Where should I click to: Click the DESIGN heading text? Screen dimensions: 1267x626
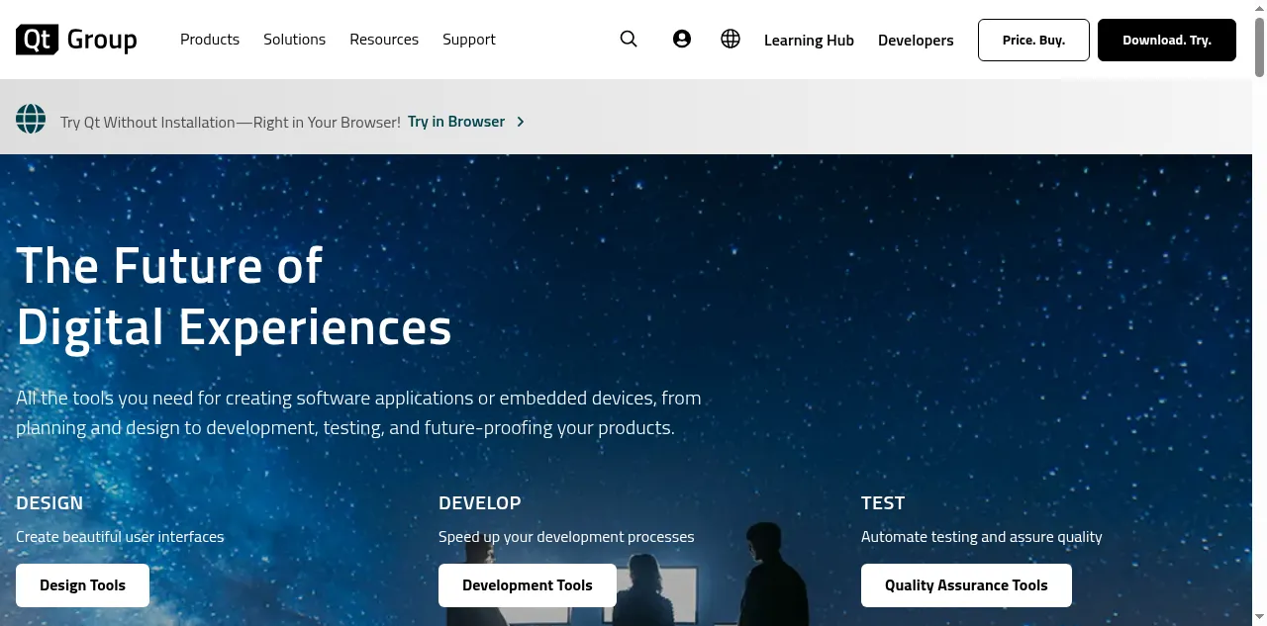coord(49,503)
